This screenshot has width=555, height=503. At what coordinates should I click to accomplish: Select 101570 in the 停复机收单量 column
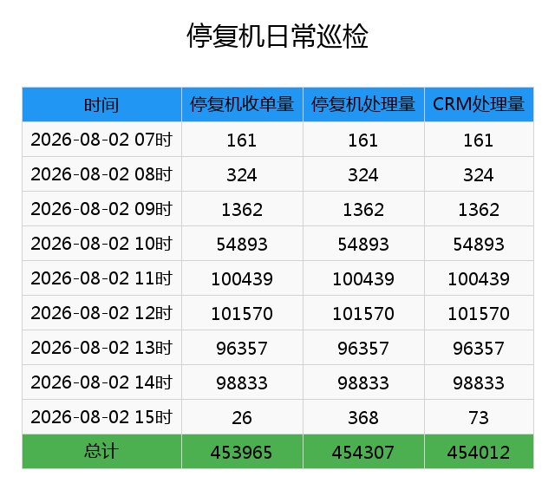242,313
